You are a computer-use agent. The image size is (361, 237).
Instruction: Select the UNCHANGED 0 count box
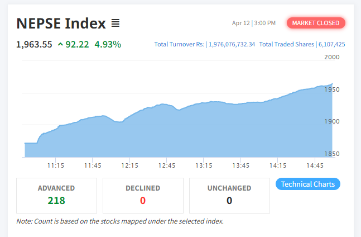click(x=229, y=195)
